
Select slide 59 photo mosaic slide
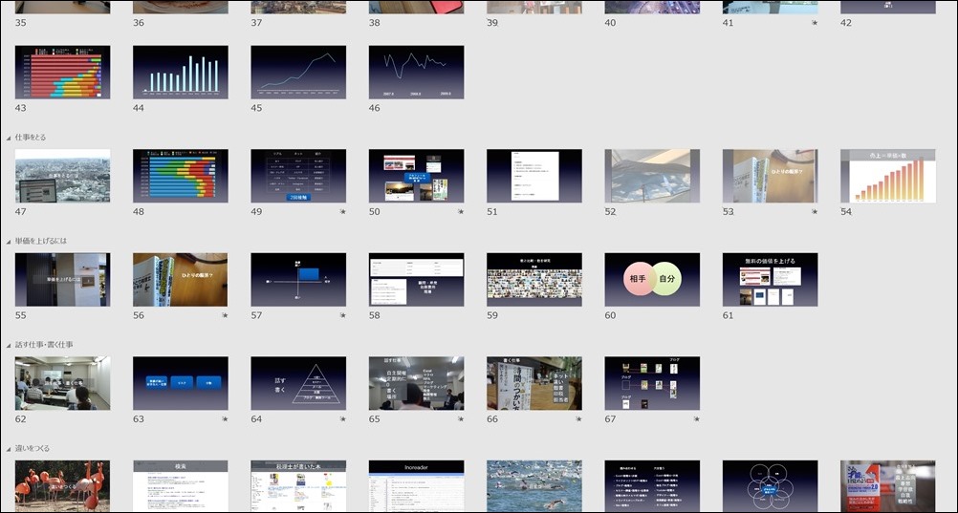pyautogui.click(x=534, y=280)
